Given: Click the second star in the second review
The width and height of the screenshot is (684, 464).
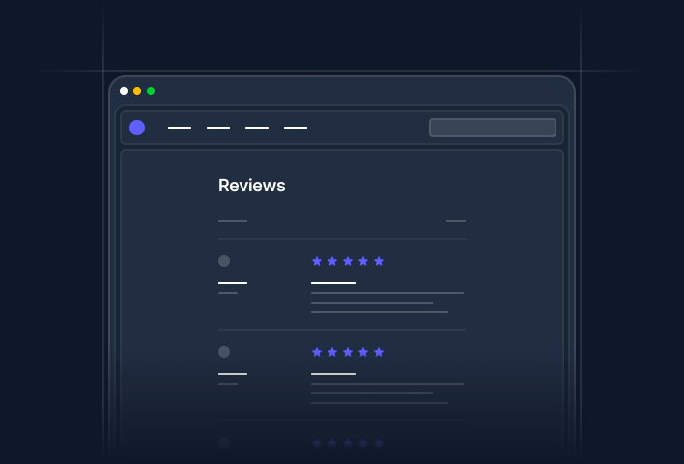Looking at the screenshot, I should pos(332,352).
